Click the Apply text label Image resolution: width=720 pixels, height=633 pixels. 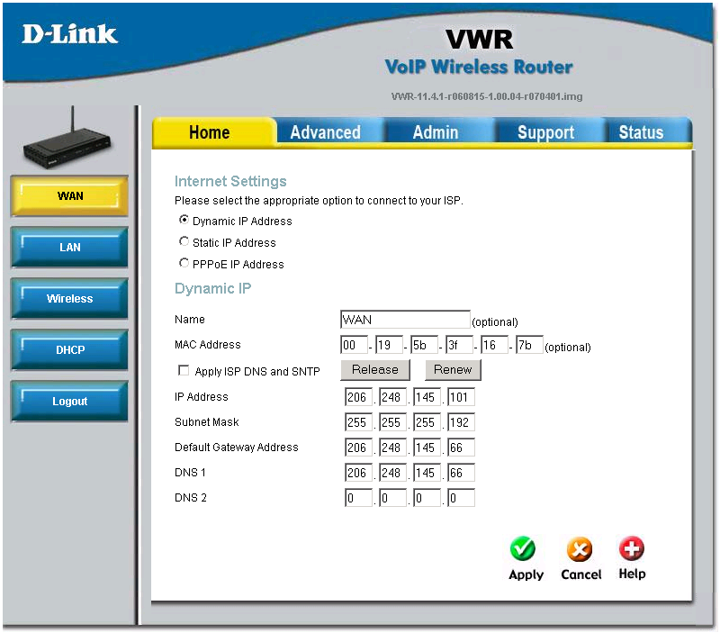click(x=526, y=574)
